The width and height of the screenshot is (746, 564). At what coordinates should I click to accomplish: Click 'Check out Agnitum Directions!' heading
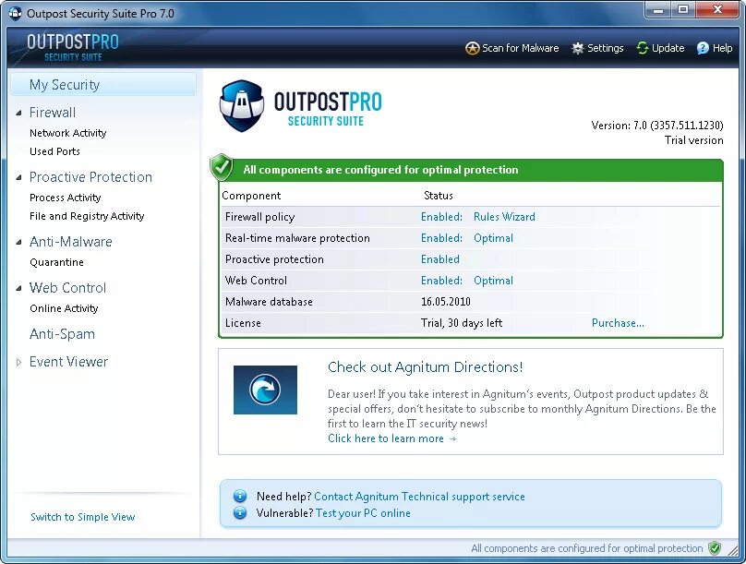(x=426, y=367)
